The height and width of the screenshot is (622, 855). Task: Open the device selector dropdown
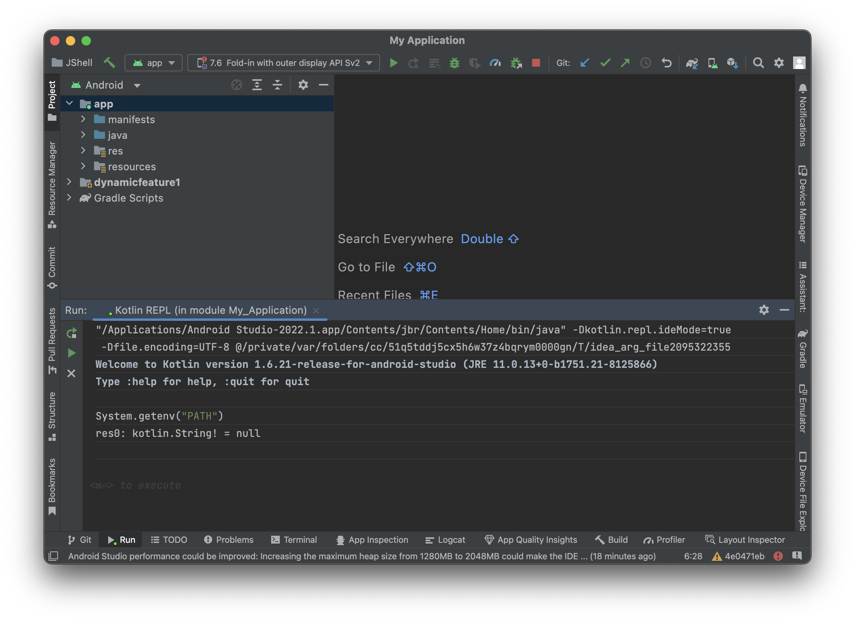pos(284,63)
